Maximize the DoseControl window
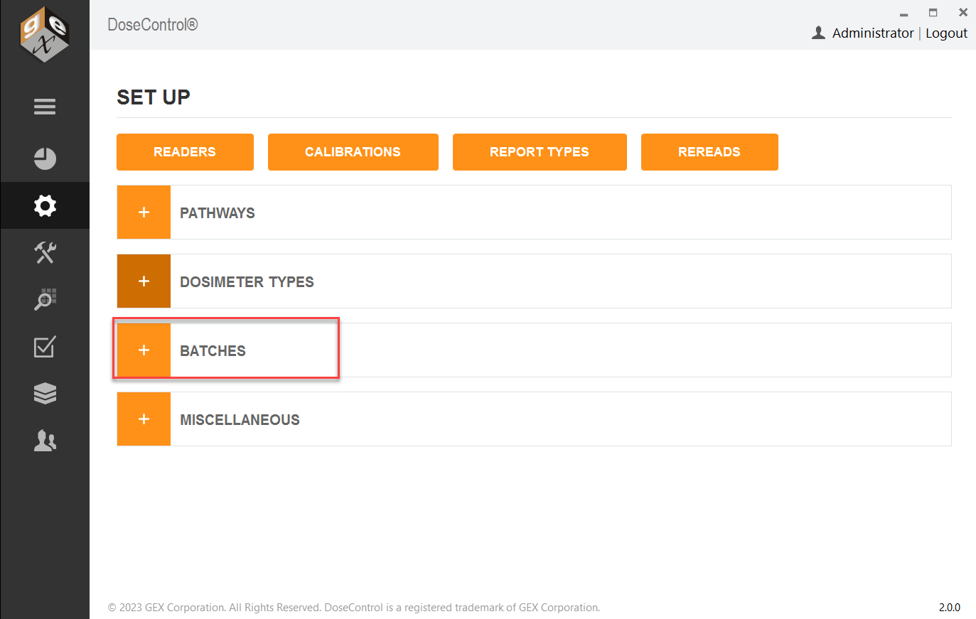Screen dimensions: 976x619 [x=933, y=12]
